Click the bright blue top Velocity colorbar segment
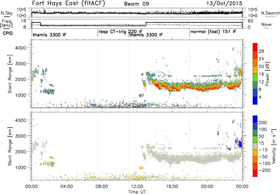This screenshot has width=280, height=194. [x=255, y=119]
